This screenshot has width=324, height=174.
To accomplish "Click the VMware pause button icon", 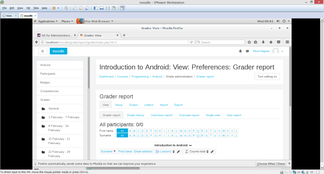I will click(54, 8).
